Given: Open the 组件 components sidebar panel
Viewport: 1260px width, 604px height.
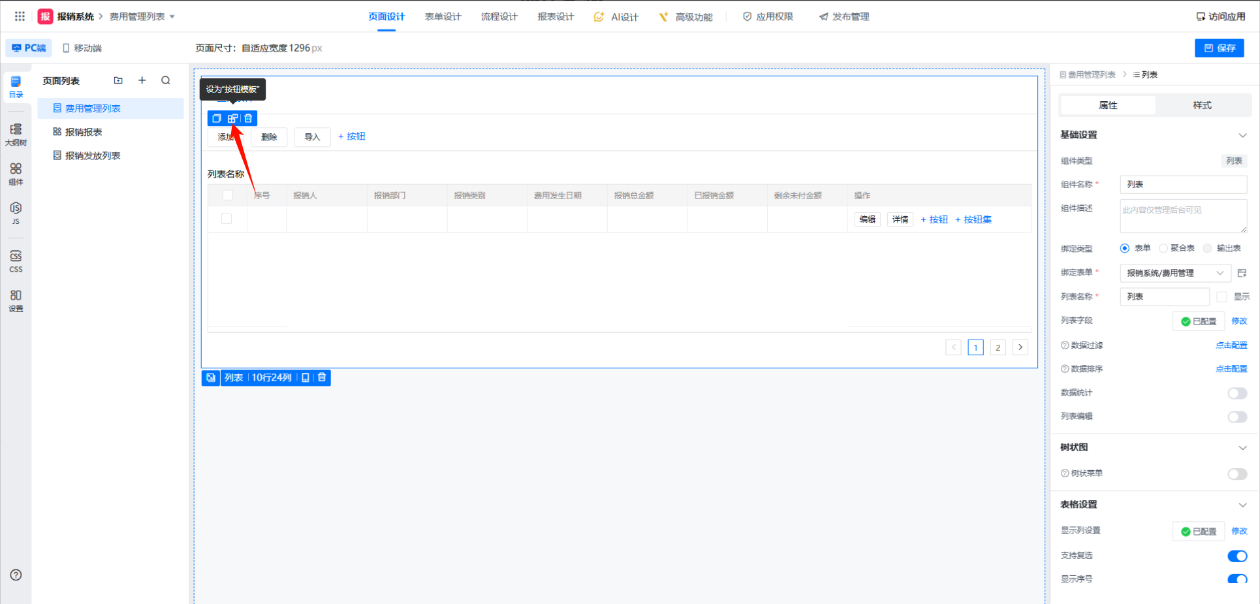Looking at the screenshot, I should (x=16, y=174).
